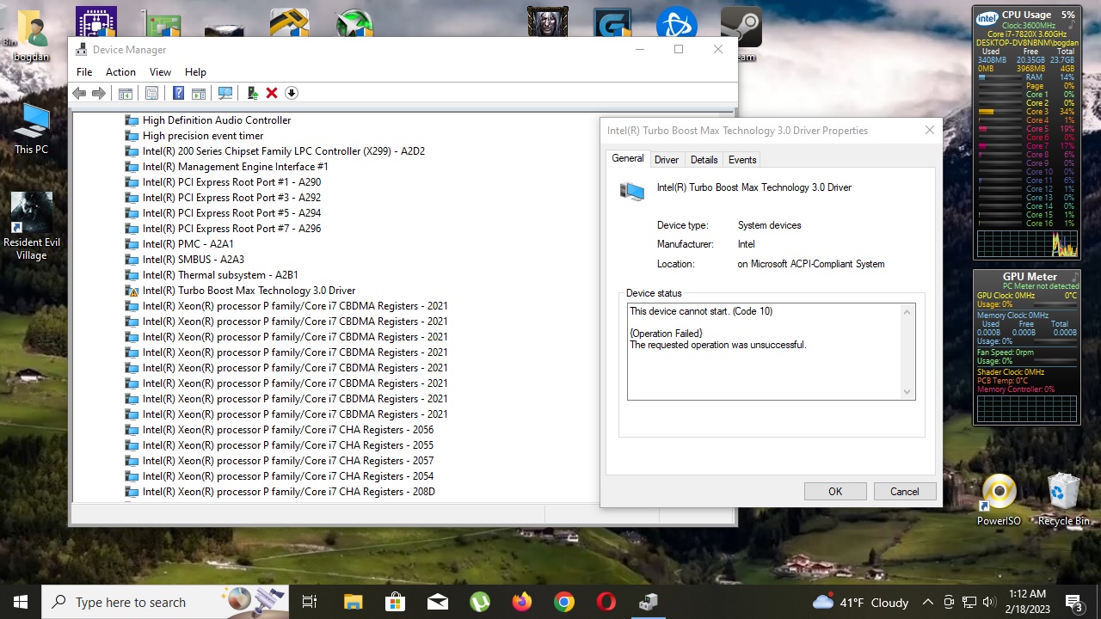This screenshot has height=619, width=1101.
Task: Select the General tab in Properties dialog
Action: point(628,158)
